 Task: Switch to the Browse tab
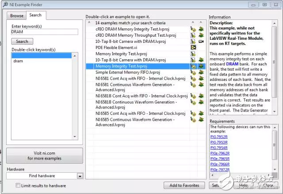tap(17, 15)
